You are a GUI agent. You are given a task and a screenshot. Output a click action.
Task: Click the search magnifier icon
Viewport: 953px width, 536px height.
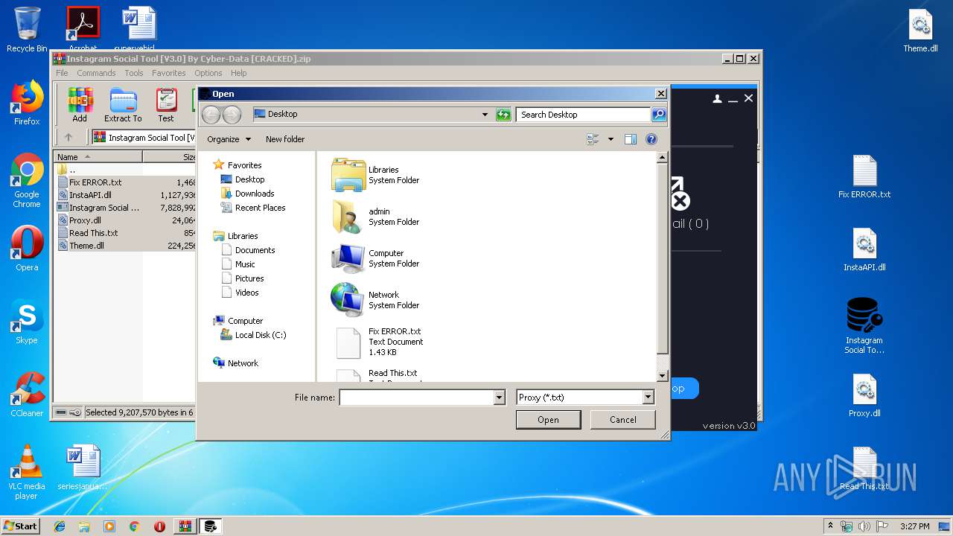pyautogui.click(x=659, y=115)
